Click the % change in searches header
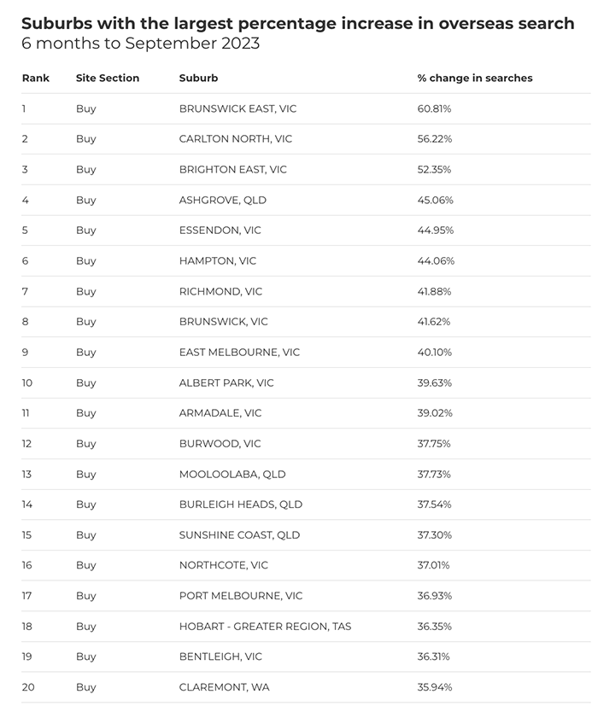The width and height of the screenshot is (598, 706). click(x=474, y=78)
